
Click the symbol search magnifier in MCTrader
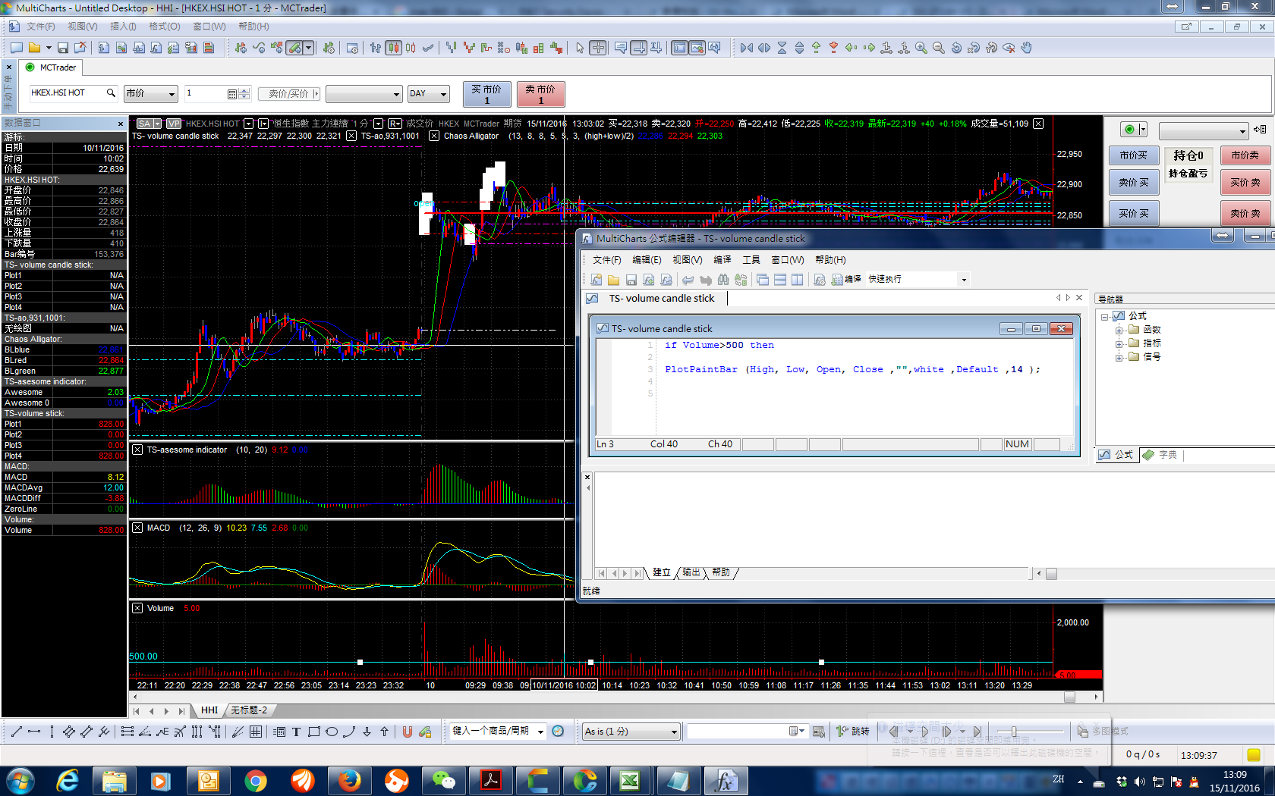coord(111,92)
